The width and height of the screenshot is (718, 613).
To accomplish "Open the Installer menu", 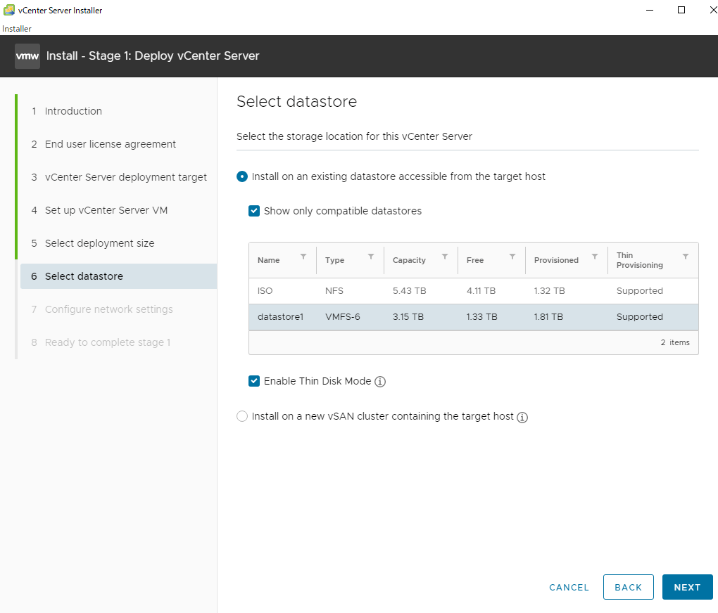I will 17,29.
